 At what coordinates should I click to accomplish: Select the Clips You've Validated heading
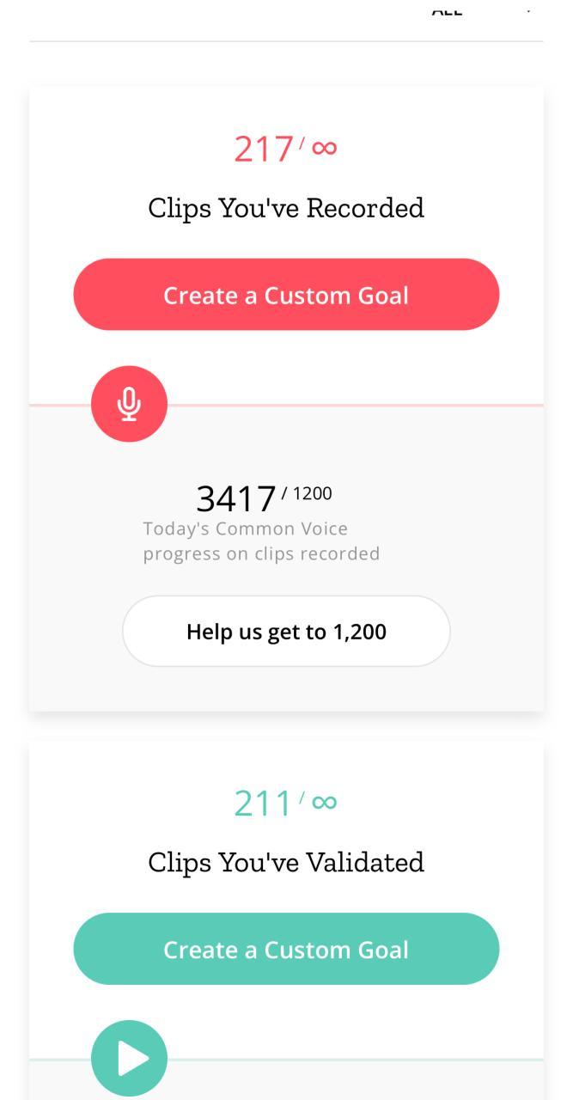click(286, 862)
